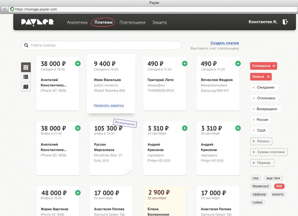Click green plus on Вячеслав Федоров card

tap(238, 64)
